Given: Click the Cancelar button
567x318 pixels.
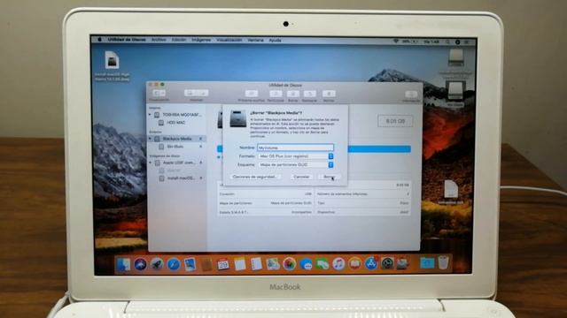Looking at the screenshot, I should 301,177.
